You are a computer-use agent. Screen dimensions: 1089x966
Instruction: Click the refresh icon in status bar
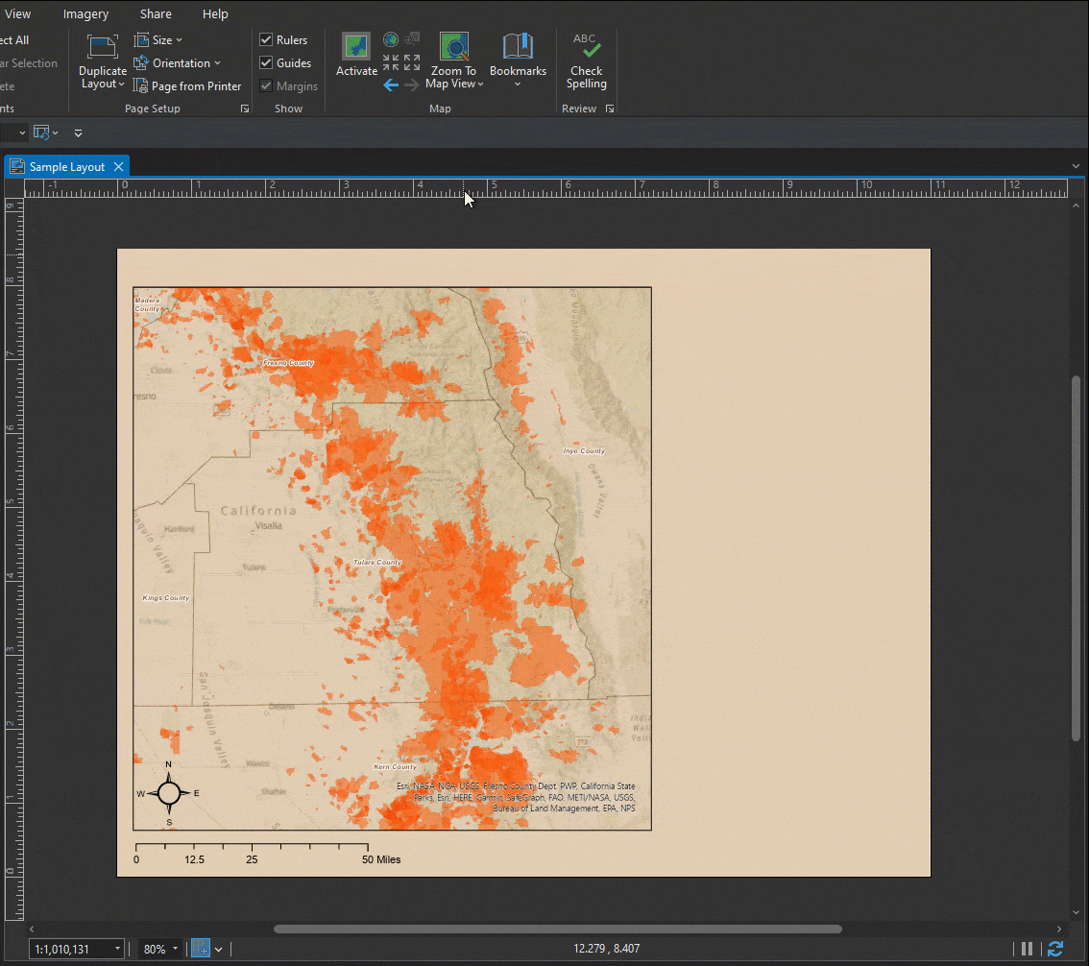tap(1055, 949)
